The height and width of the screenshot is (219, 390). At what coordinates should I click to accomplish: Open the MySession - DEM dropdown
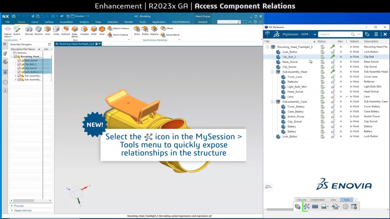tap(315, 34)
